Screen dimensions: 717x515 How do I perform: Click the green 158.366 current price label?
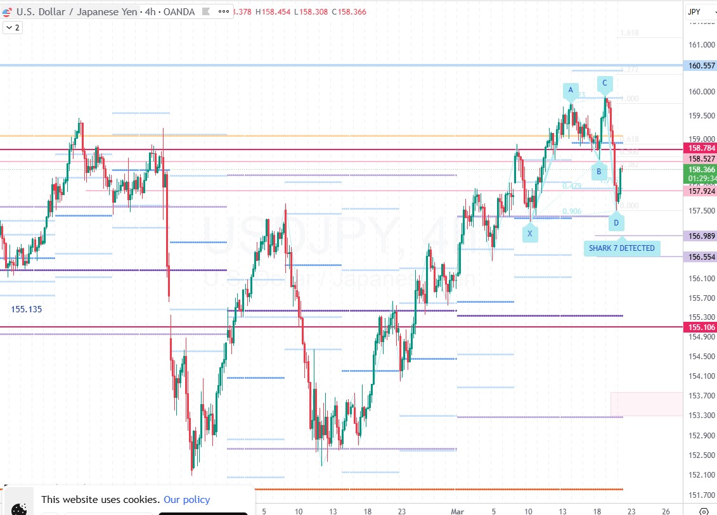[x=701, y=170]
